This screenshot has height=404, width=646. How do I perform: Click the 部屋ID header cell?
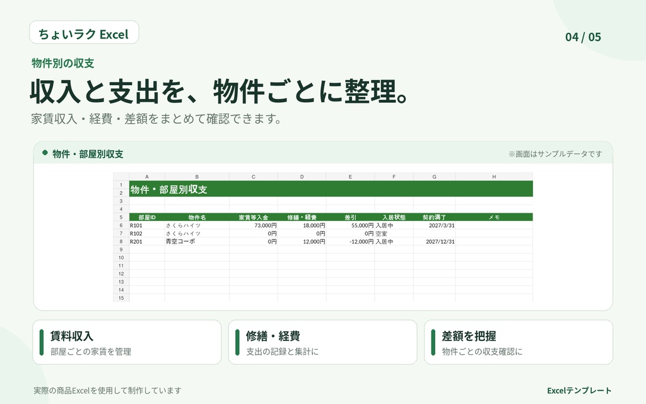[146, 217]
